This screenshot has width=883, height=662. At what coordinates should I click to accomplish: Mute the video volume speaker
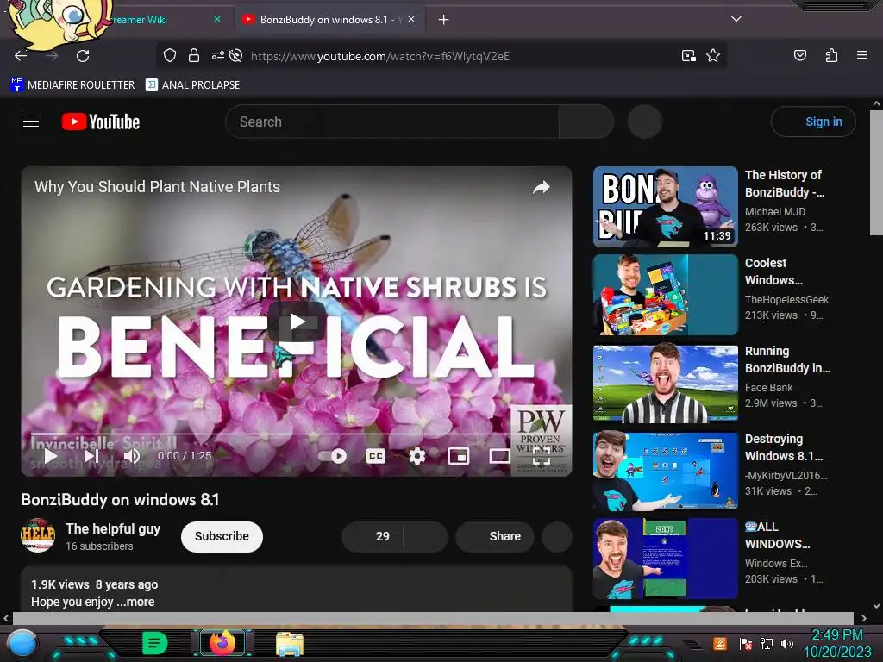(x=132, y=456)
